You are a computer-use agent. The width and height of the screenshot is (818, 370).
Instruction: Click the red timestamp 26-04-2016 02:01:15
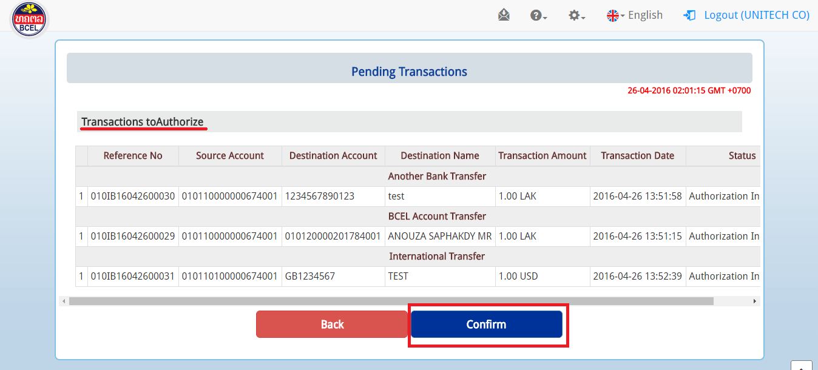[x=689, y=91]
